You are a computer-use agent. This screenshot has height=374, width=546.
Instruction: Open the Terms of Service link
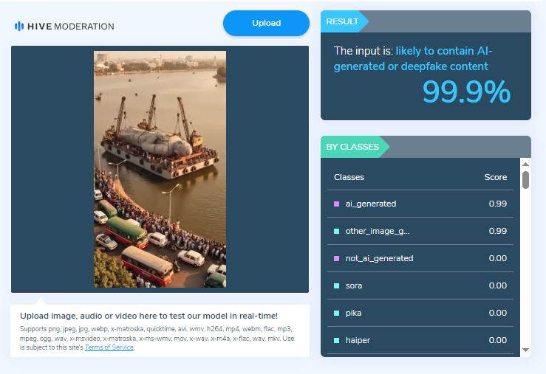pyautogui.click(x=109, y=347)
